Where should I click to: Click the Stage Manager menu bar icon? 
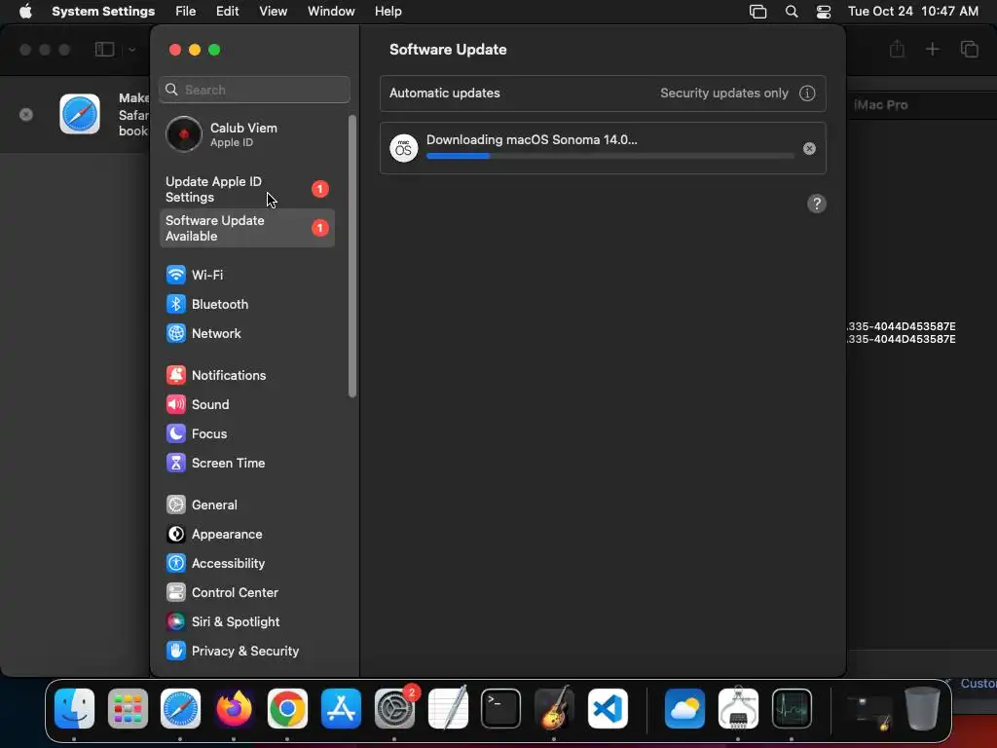(x=757, y=12)
